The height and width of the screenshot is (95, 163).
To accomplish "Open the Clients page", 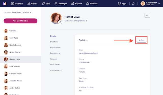I will point(32,4).
